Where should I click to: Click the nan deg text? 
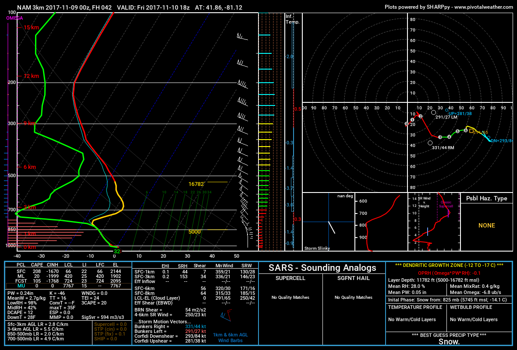[x=345, y=196]
